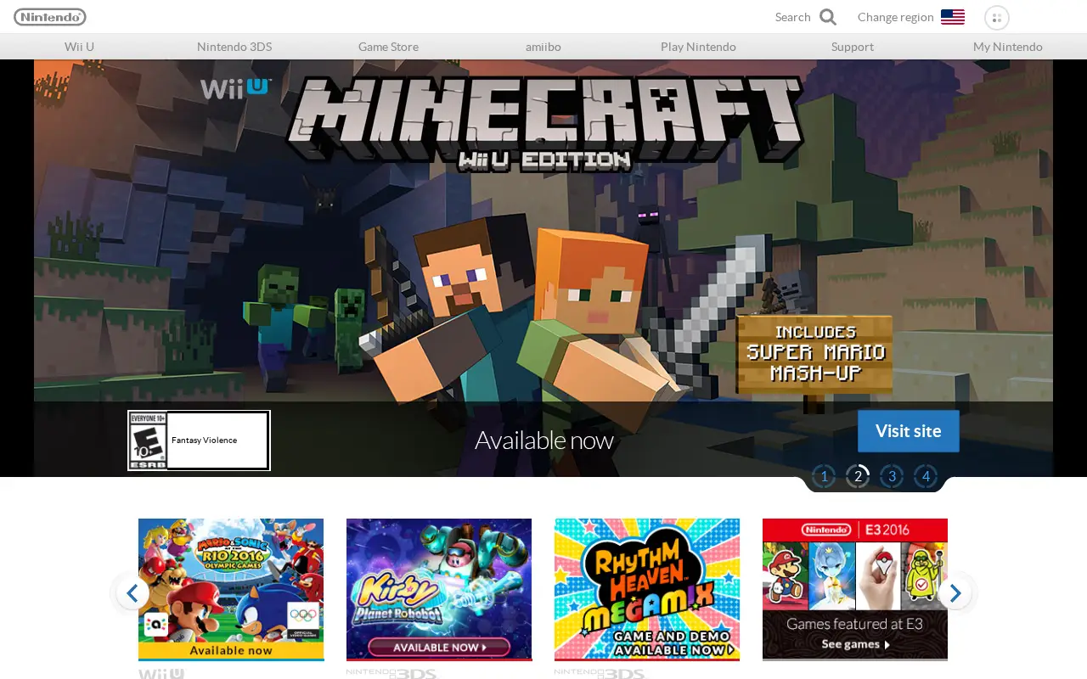Open search with the magnifier icon

click(828, 17)
